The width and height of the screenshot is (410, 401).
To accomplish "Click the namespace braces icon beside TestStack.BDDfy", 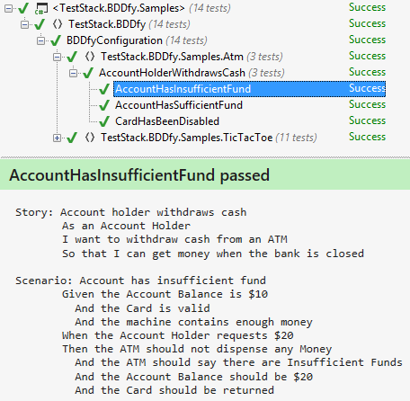I will [58, 24].
